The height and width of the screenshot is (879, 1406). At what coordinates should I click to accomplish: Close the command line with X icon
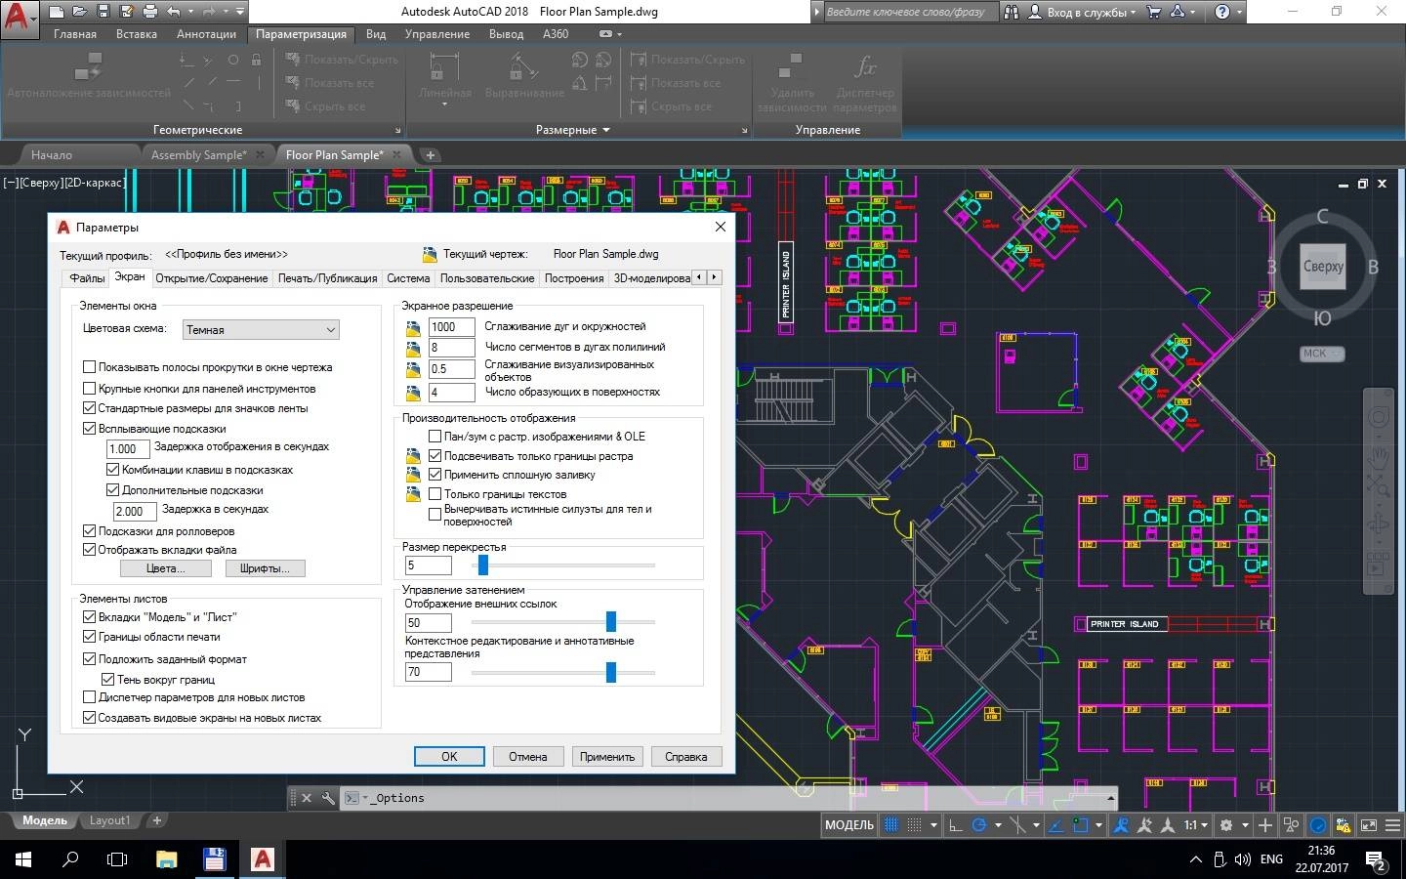pyautogui.click(x=307, y=798)
